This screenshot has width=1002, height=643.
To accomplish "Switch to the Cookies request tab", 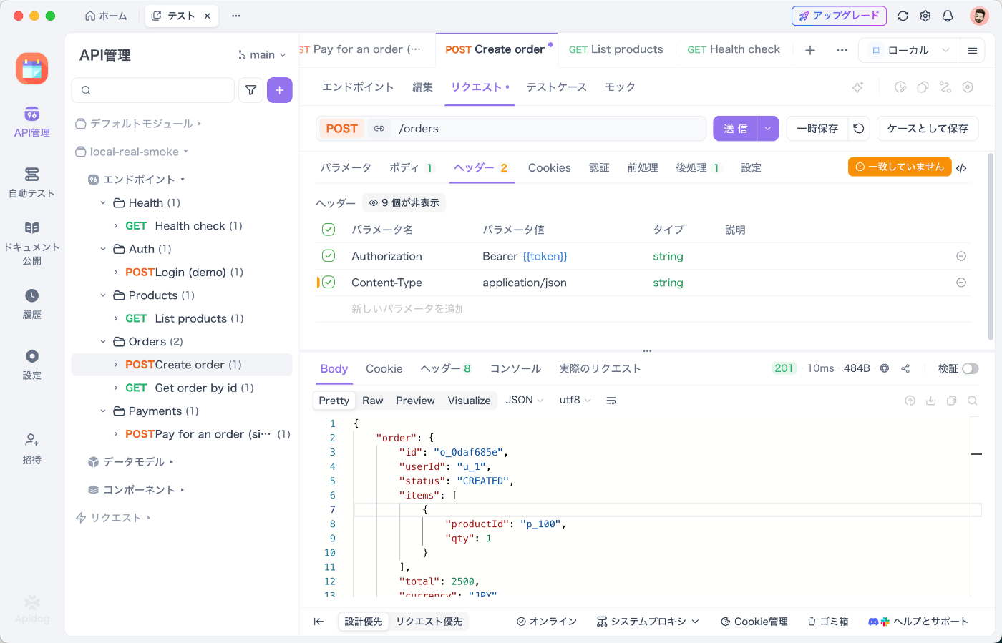I will (x=550, y=168).
